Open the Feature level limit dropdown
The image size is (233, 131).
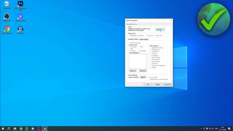(143, 77)
